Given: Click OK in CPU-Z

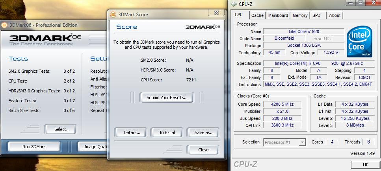Looking at the screenshot, I should tap(366, 165).
